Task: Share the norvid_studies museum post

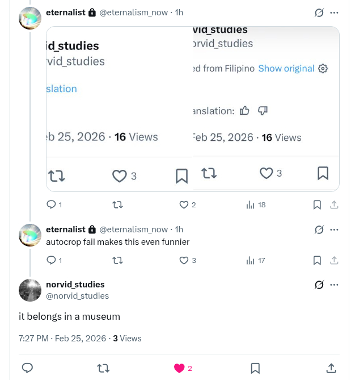Action: 331,368
